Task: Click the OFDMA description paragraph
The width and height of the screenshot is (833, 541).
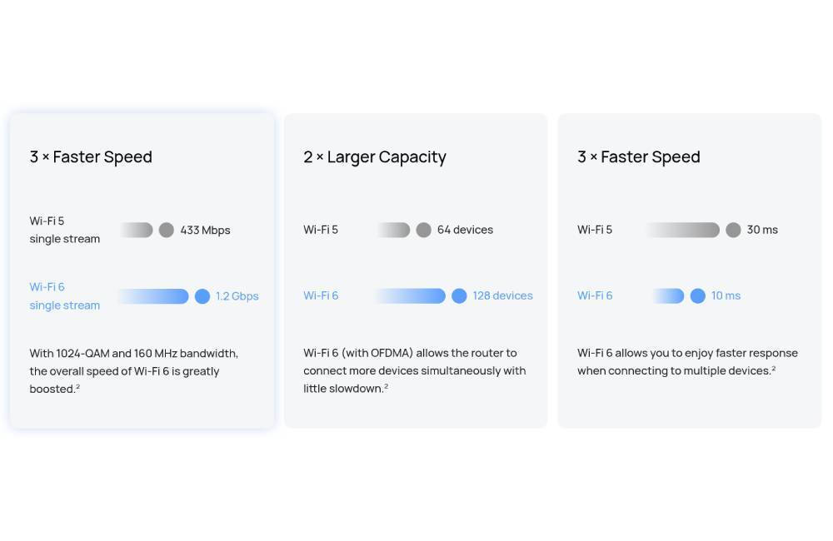Action: 414,370
